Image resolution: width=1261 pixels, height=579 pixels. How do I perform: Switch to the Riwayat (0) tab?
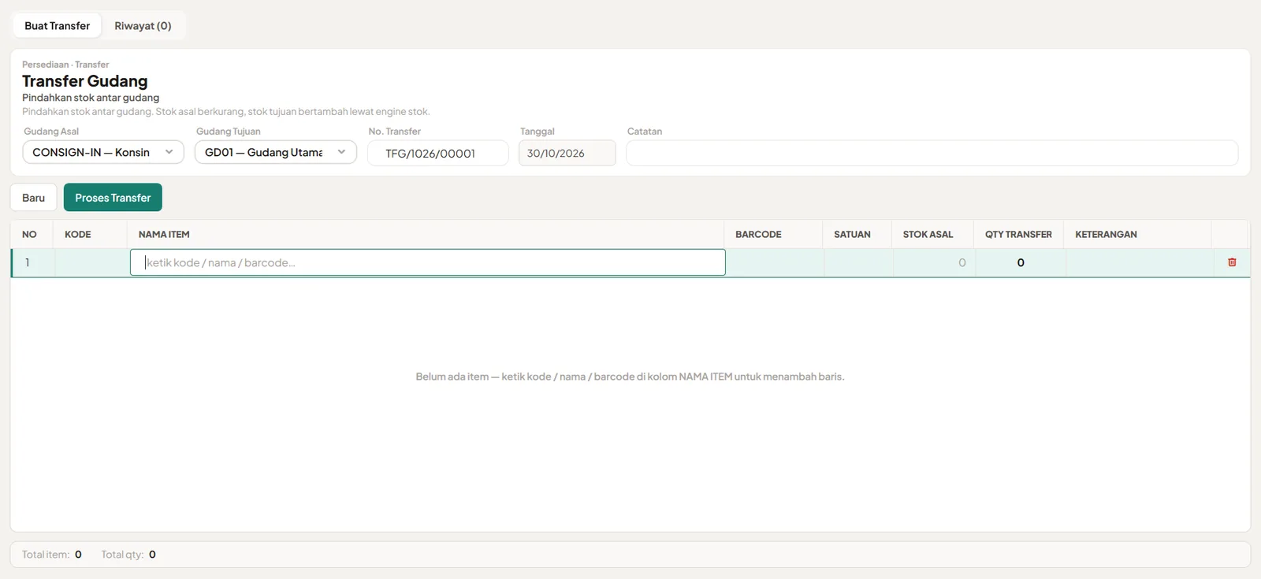coord(143,25)
